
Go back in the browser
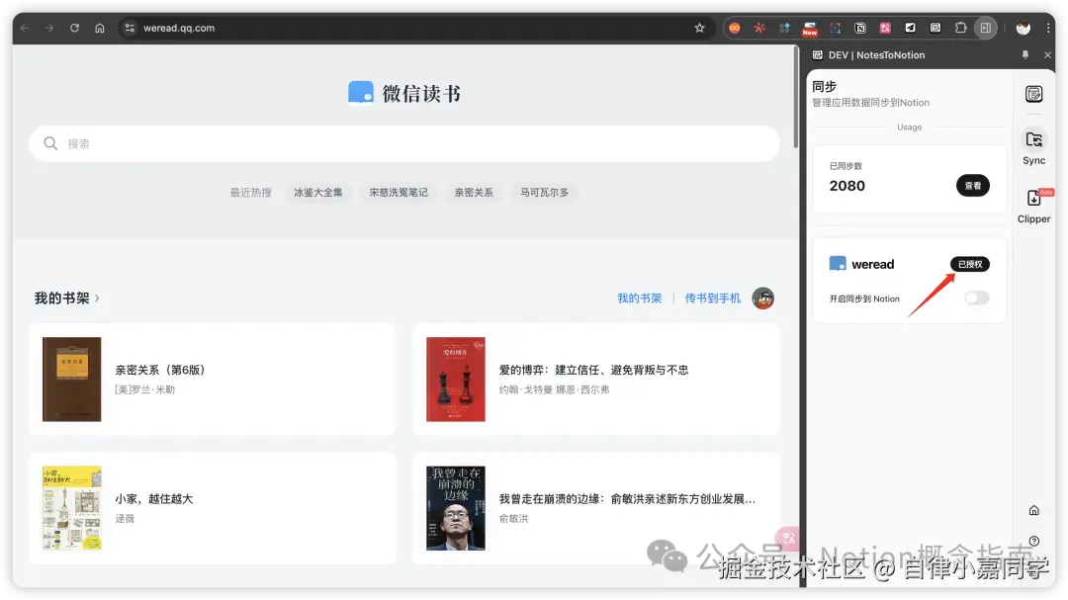pyautogui.click(x=25, y=28)
